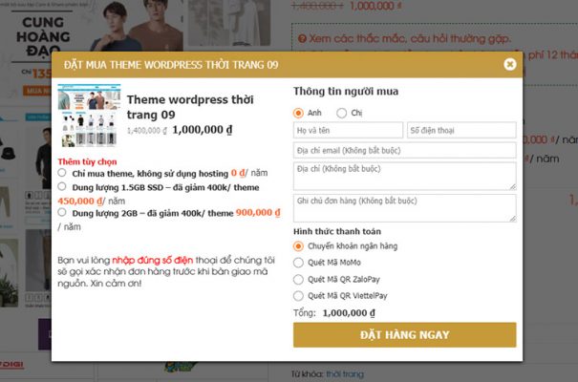Select the 'Anh' gender radio button
578x382 pixels.
[299, 112]
